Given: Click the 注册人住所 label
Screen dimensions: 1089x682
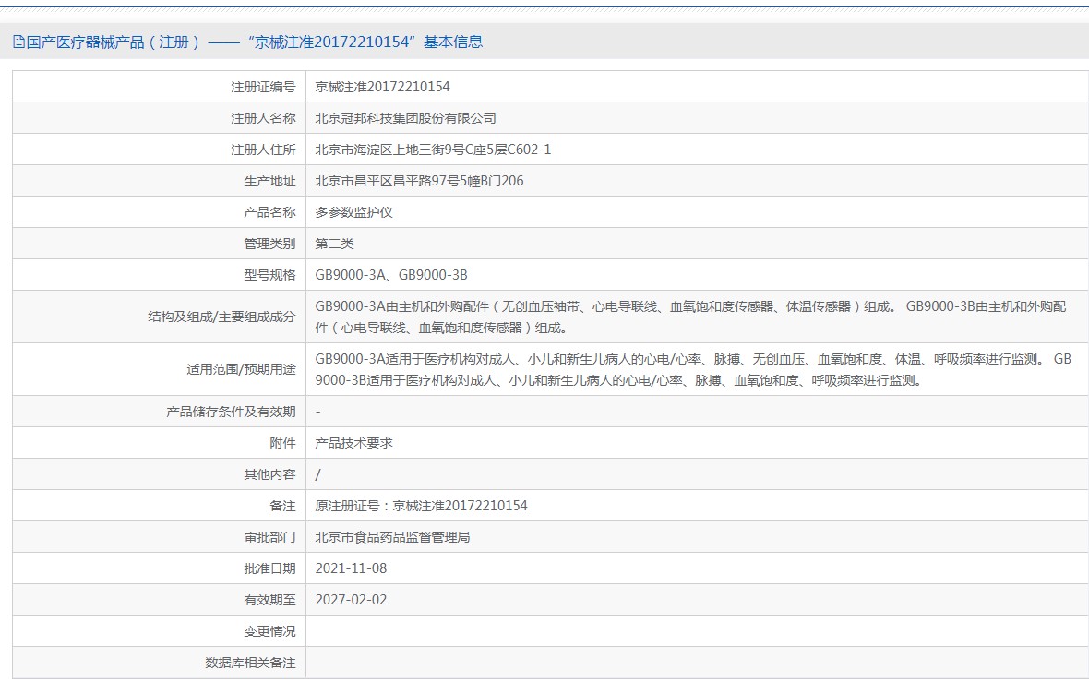Looking at the screenshot, I should (263, 150).
